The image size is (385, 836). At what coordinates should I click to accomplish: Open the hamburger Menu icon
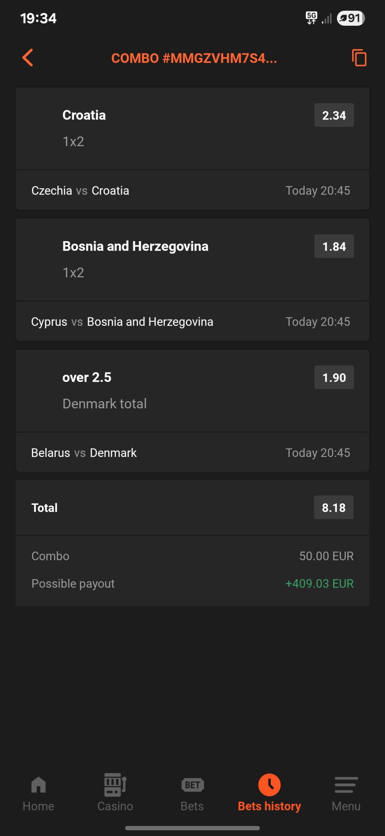[x=346, y=785]
